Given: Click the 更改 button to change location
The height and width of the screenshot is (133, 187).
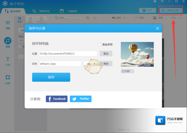Looking at the screenshot, I should coord(106,54).
